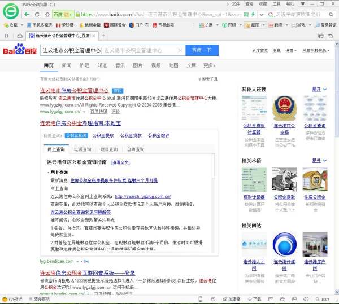Switch to the 新闻 search tab

pos(67,65)
